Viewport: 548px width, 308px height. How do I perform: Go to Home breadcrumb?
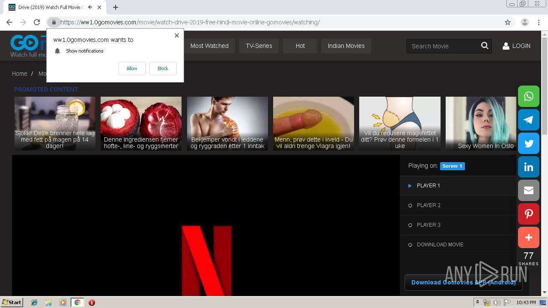coord(19,74)
